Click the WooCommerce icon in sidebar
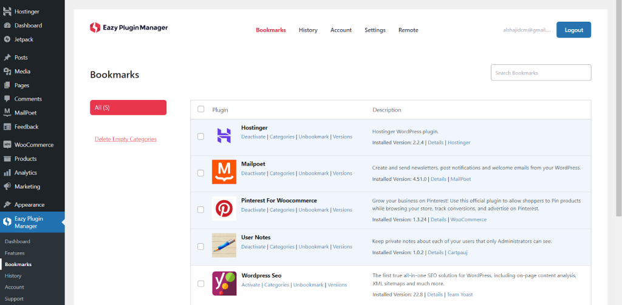The image size is (622, 305). [x=7, y=144]
